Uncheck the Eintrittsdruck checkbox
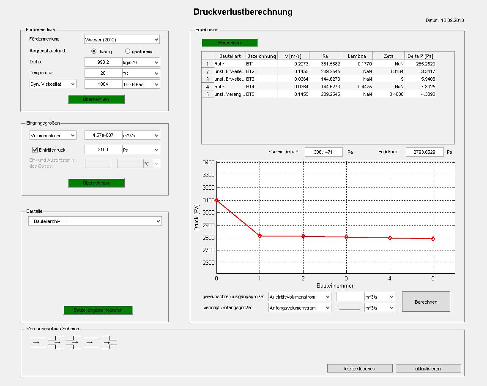This screenshot has width=487, height=386. click(x=35, y=150)
